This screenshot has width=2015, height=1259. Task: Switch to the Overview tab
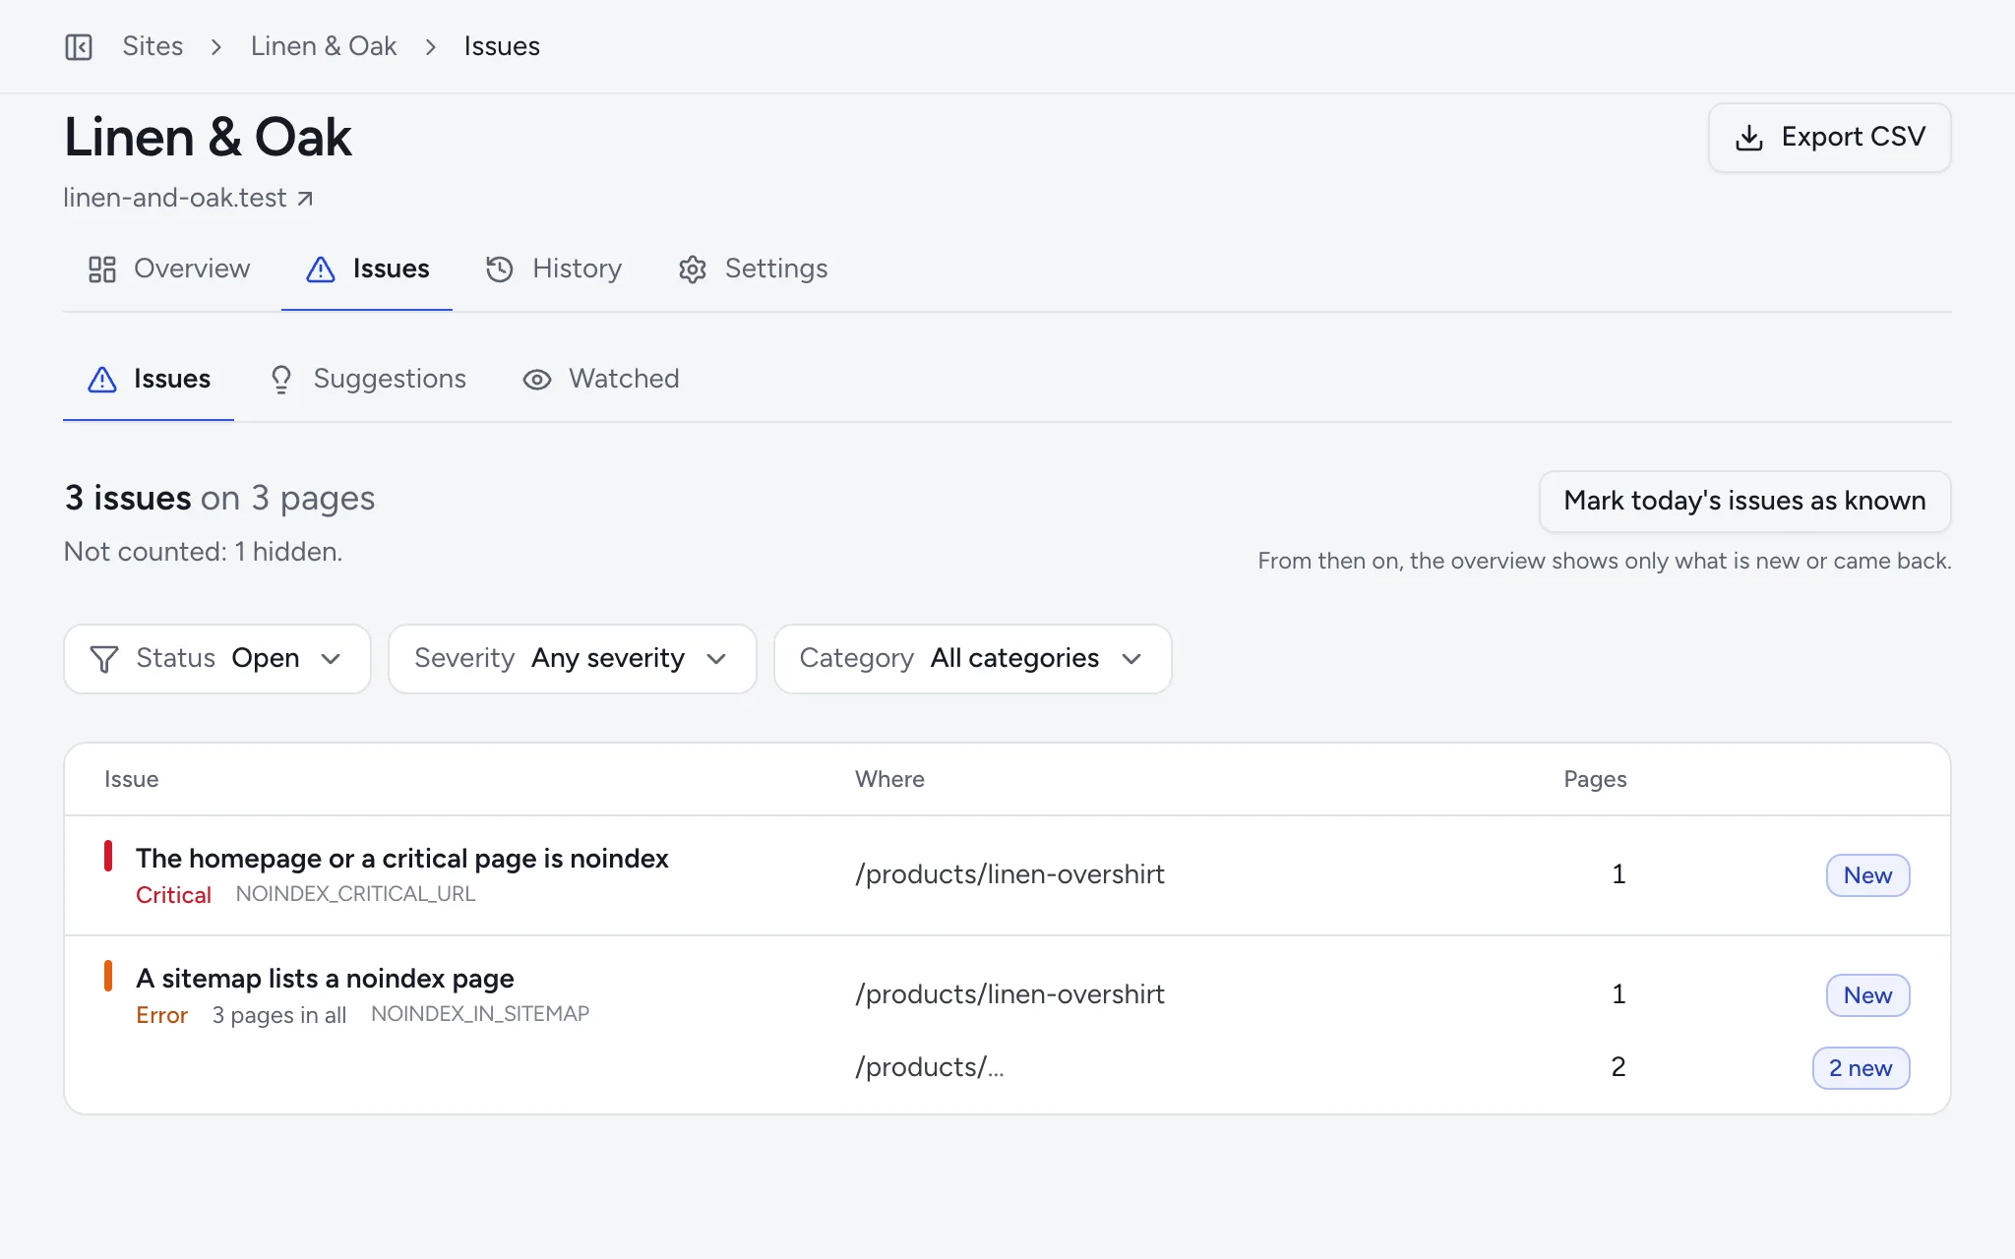pos(169,270)
